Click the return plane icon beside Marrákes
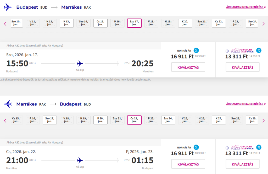The height and width of the screenshot is (174, 268). pos(8,104)
